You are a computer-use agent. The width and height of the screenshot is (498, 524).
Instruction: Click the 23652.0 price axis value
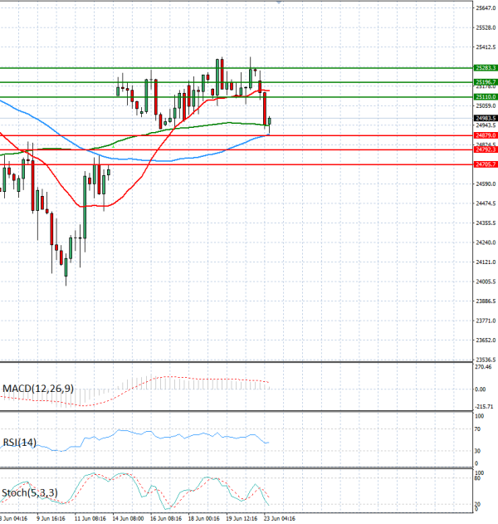coord(486,340)
